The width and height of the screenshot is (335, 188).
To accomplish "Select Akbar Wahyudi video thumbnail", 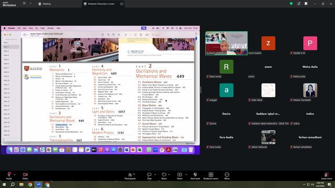I will click(268, 137).
